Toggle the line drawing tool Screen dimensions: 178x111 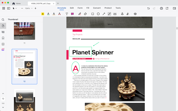point(109,14)
